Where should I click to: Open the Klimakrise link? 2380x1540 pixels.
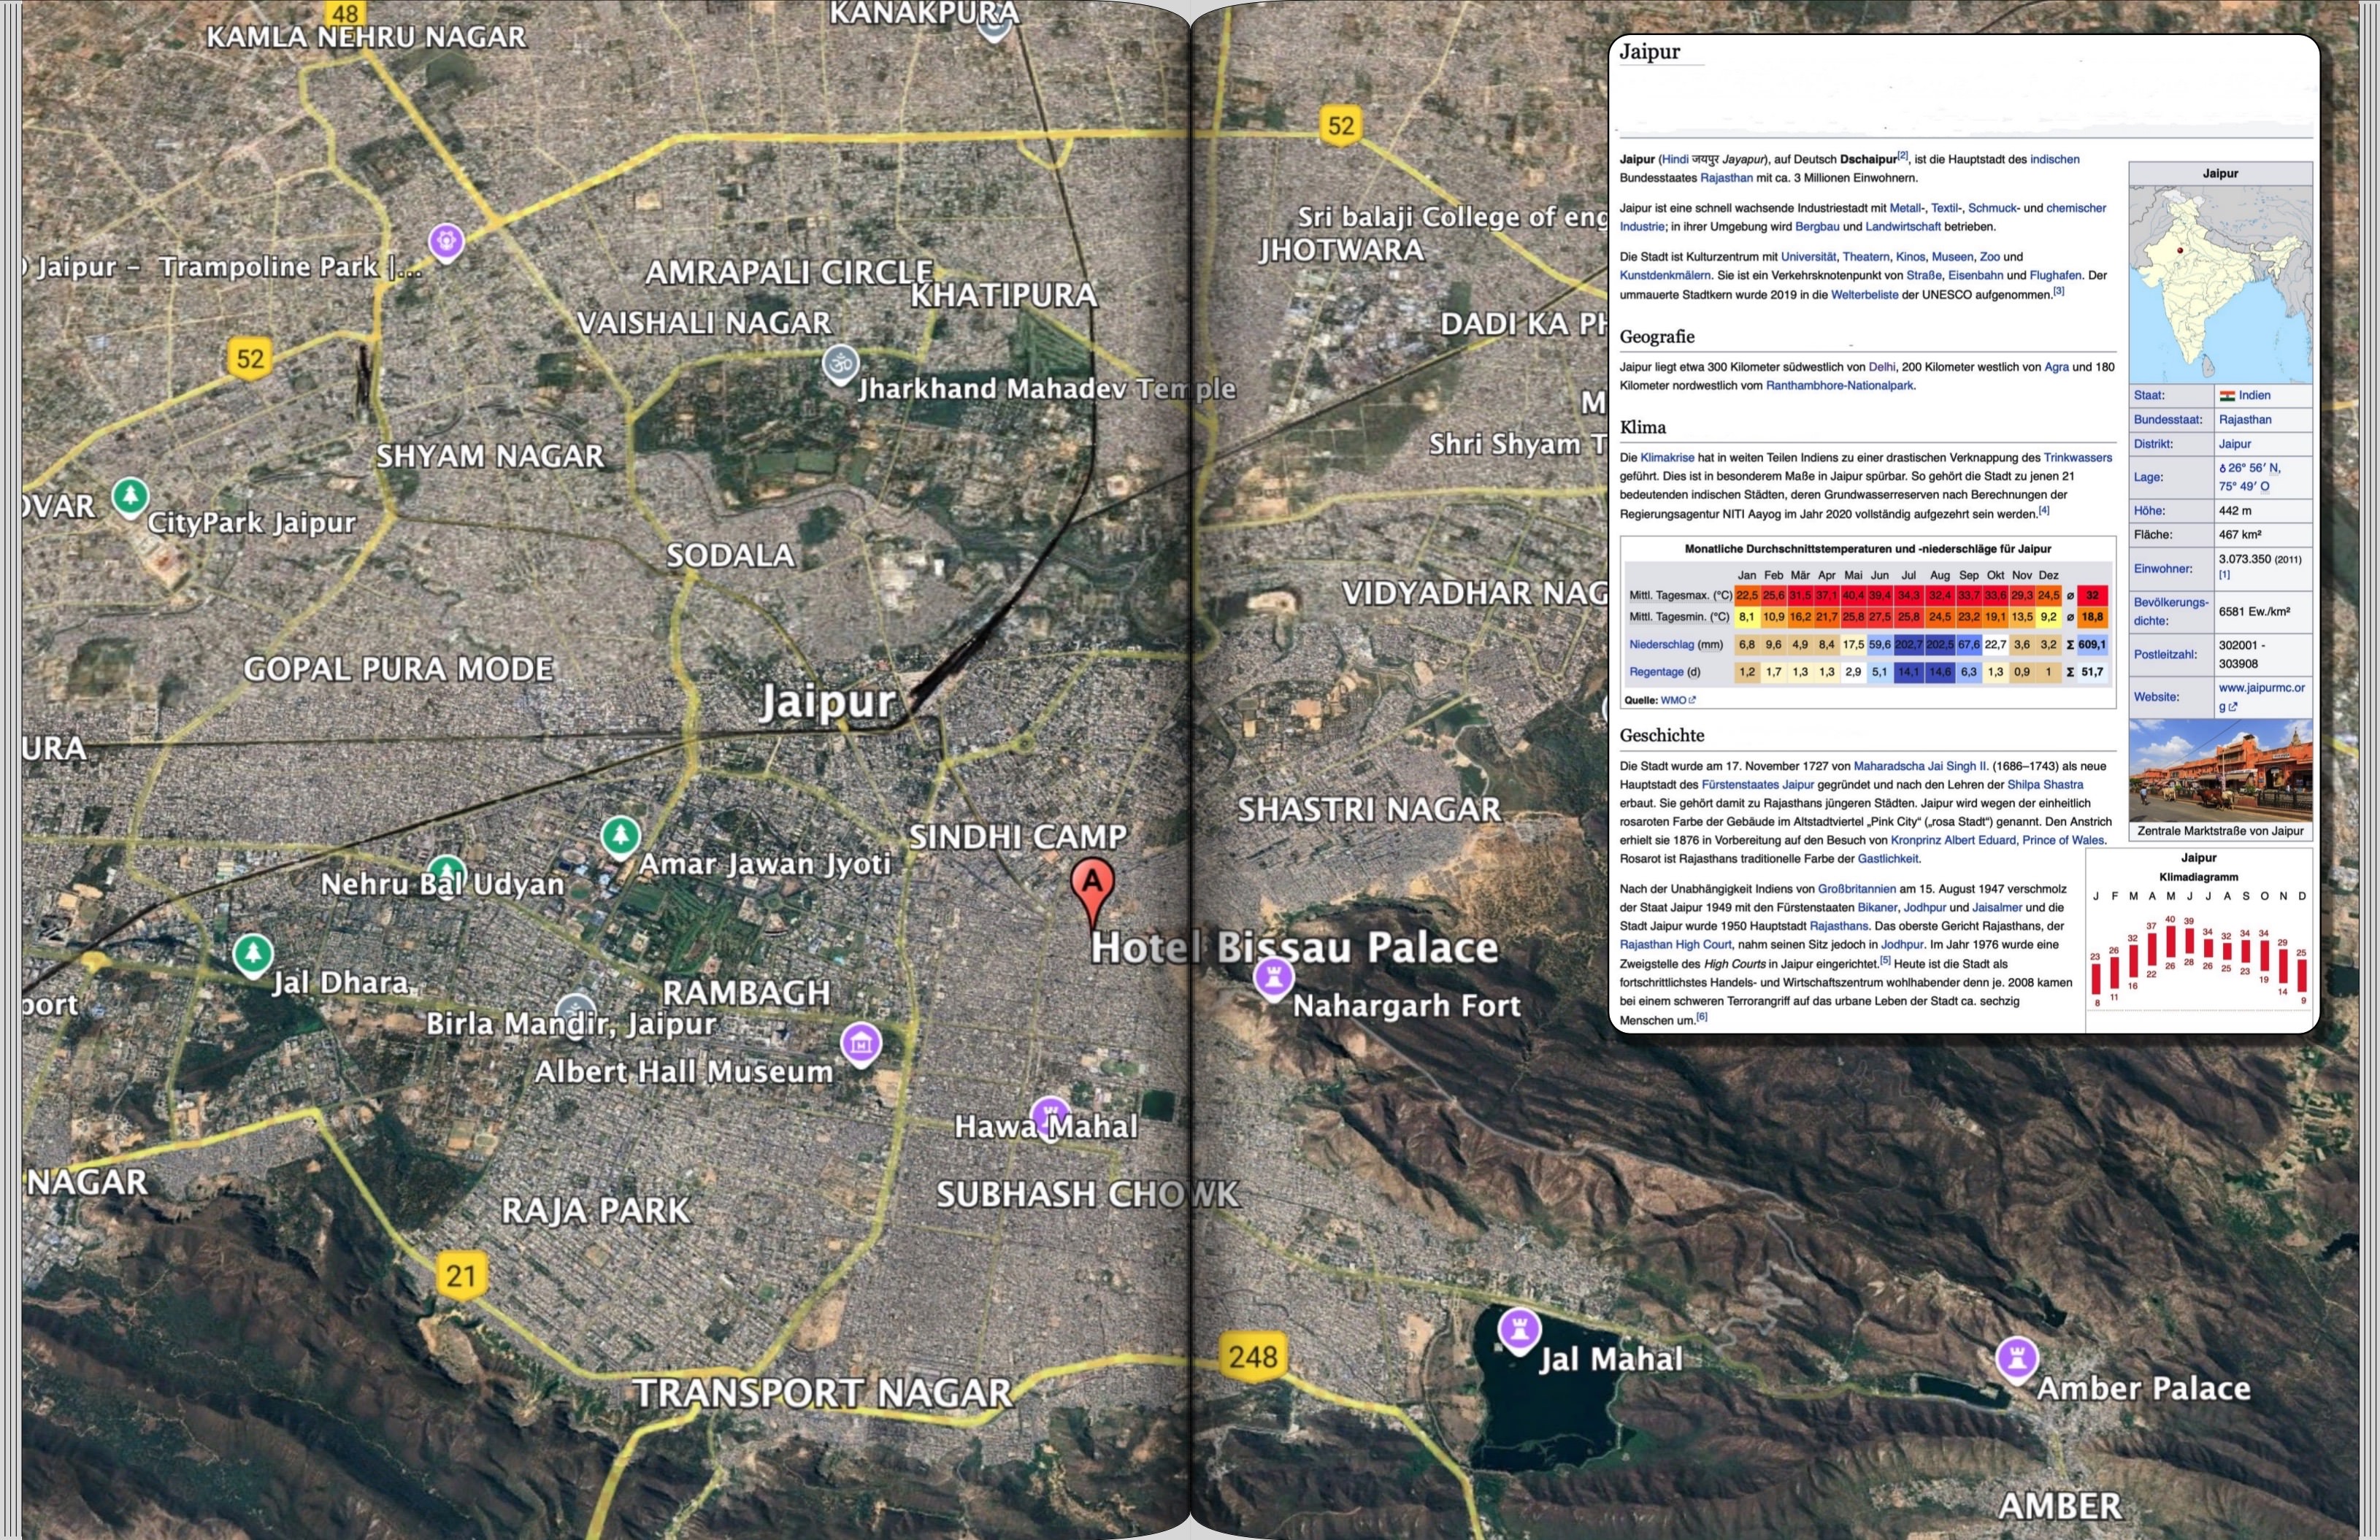tap(1667, 457)
